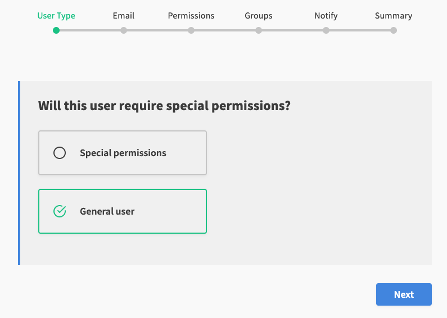This screenshot has width=447, height=318.
Task: Click the green checkmark icon for General user
Action: (60, 211)
